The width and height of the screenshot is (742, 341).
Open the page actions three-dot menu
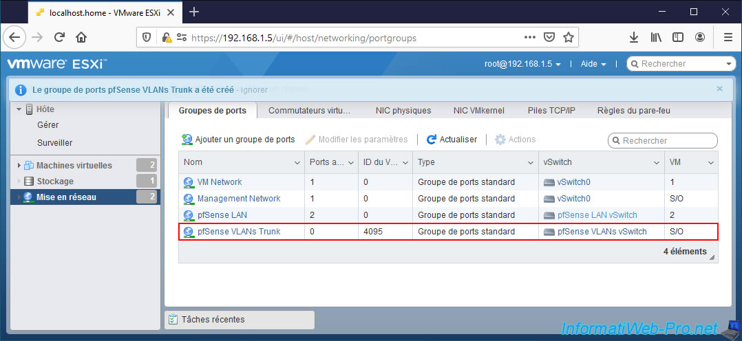coord(529,37)
